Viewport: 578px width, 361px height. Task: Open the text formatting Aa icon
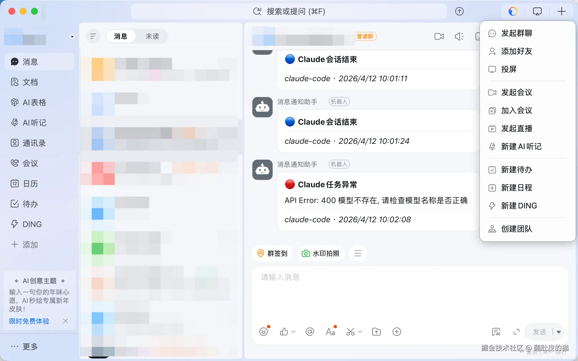[330, 332]
